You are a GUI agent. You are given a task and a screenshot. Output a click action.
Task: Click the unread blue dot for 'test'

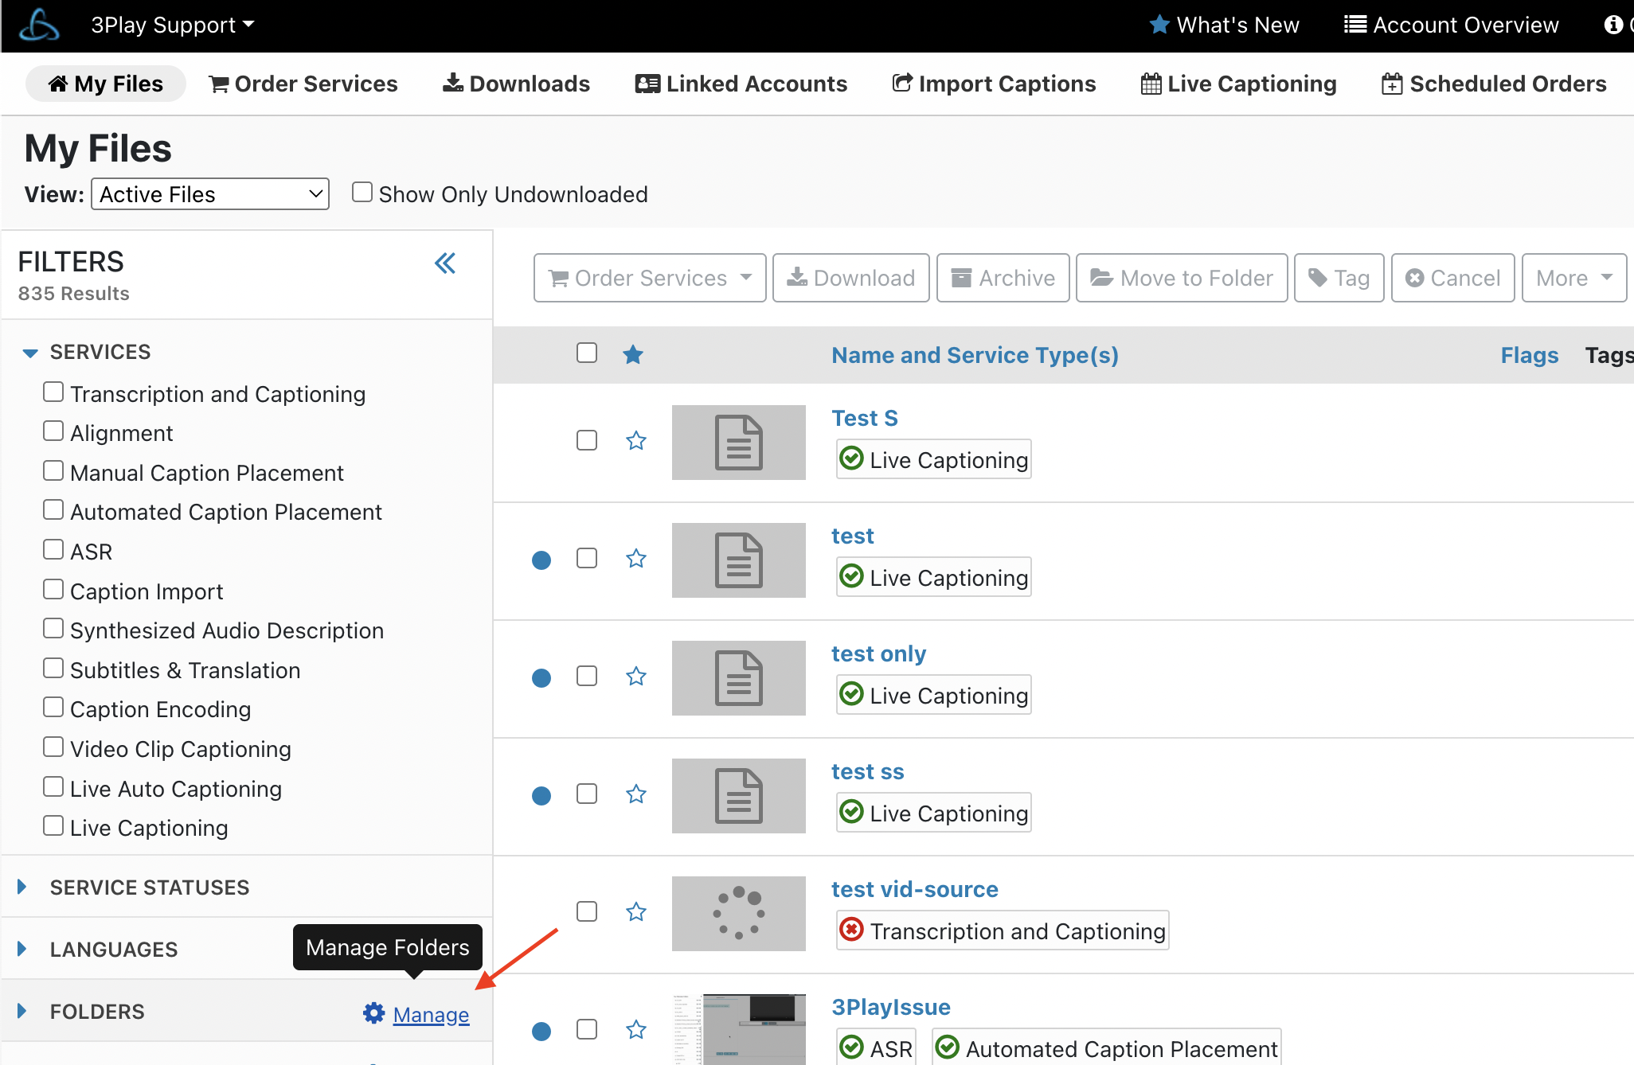(x=541, y=560)
